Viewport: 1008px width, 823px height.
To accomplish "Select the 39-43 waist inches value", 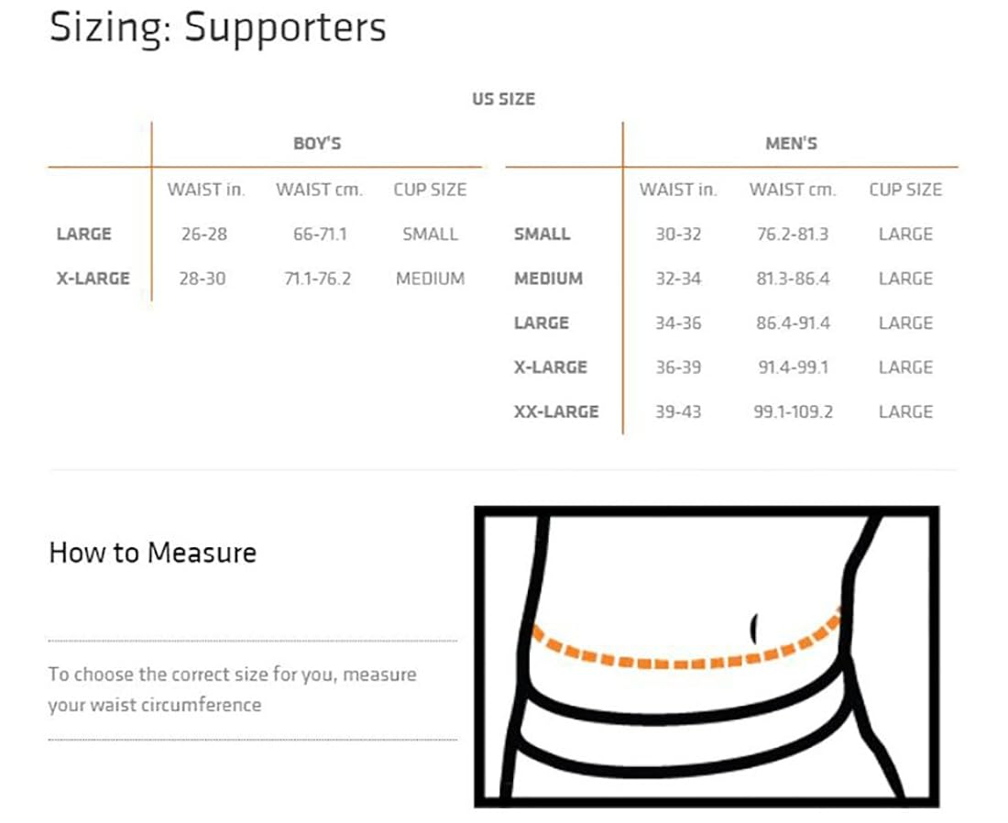I will pyautogui.click(x=678, y=411).
